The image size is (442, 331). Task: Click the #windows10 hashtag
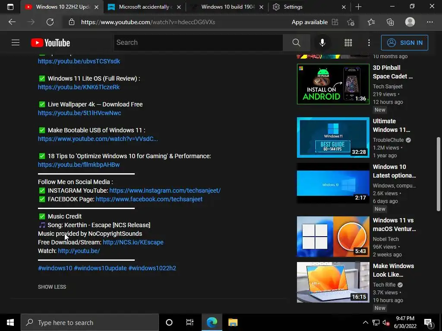pos(55,268)
